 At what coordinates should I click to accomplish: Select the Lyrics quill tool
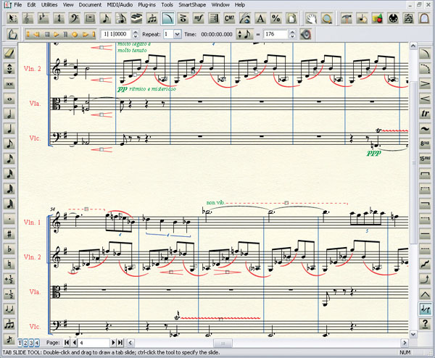[245, 19]
